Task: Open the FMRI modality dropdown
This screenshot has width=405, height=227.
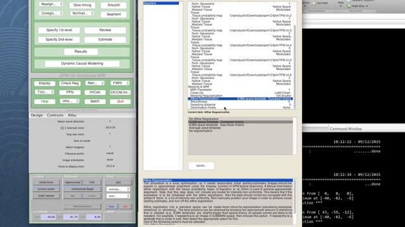Action: pos(120,83)
